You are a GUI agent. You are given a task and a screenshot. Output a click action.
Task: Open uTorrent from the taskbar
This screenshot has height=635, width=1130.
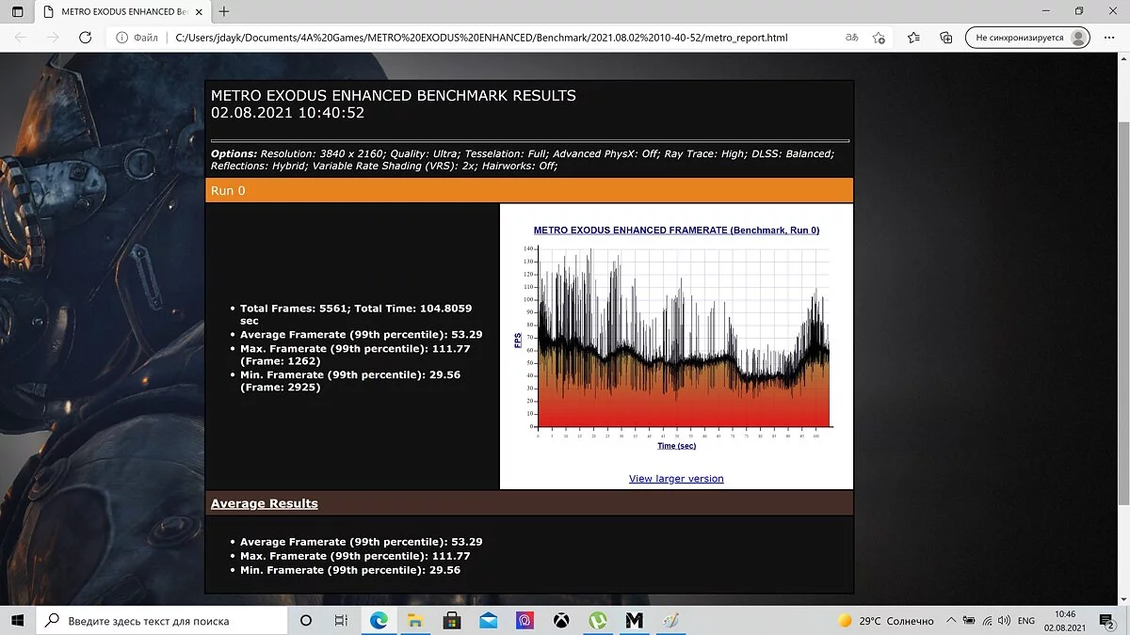point(598,621)
